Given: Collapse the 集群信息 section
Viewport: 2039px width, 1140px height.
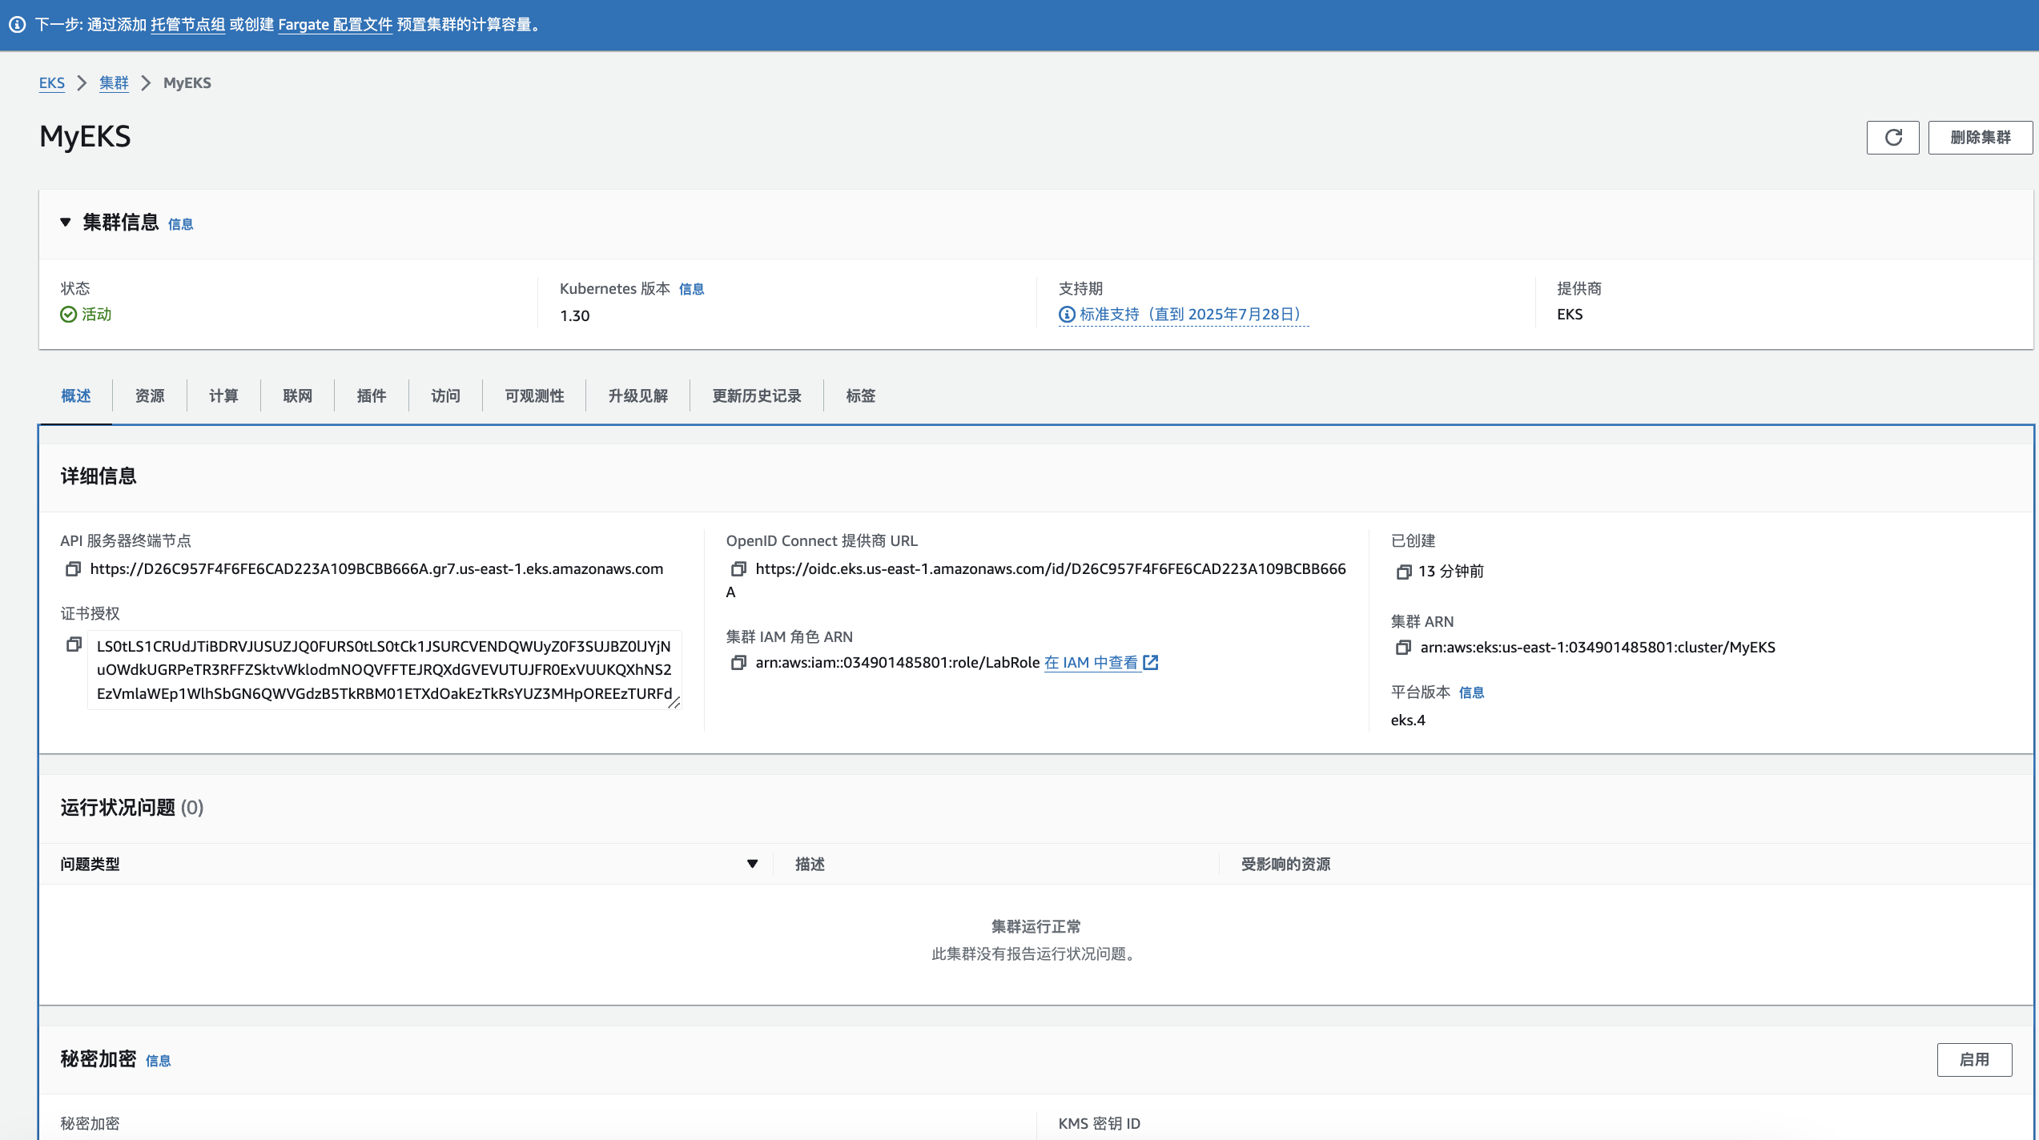Looking at the screenshot, I should 66,223.
